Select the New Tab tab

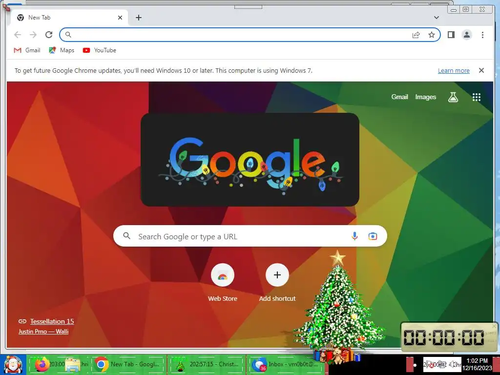pos(69,18)
